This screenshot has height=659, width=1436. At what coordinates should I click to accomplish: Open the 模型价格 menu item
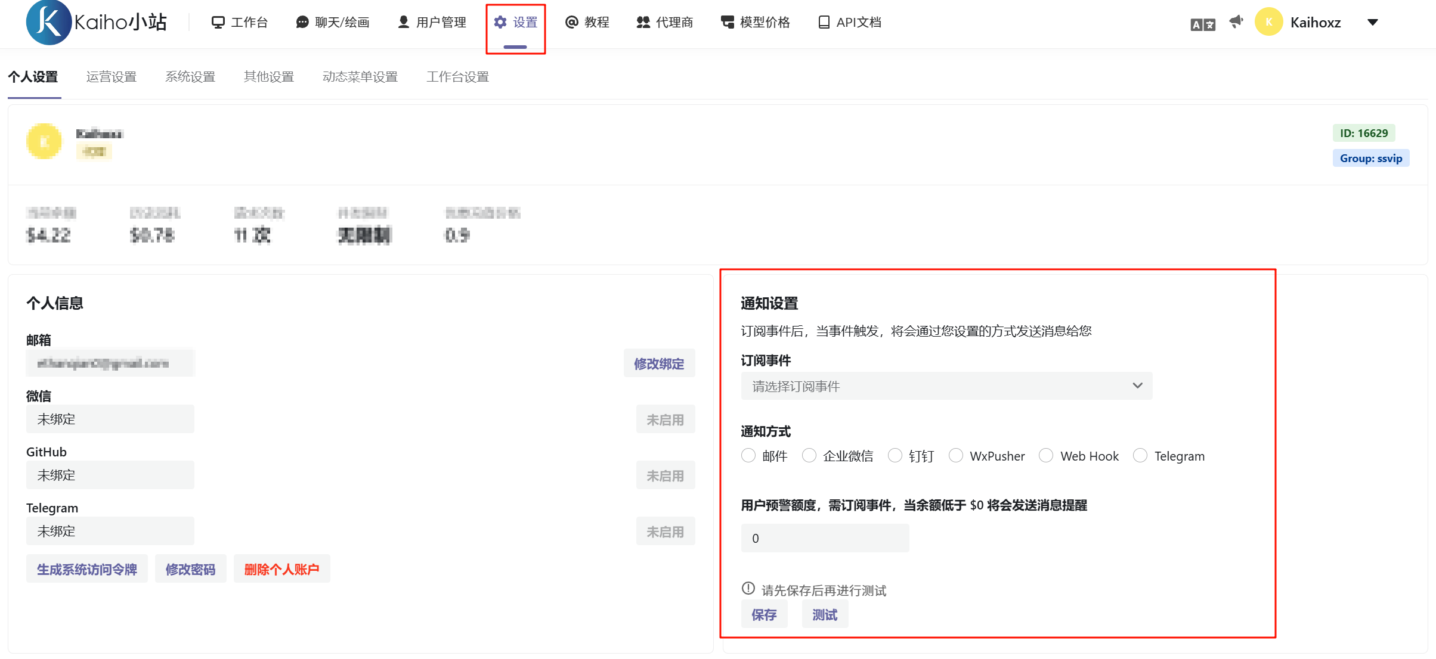[755, 23]
